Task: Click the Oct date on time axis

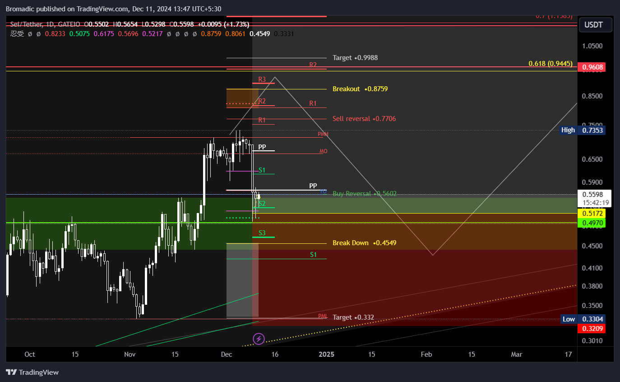Action: point(30,354)
